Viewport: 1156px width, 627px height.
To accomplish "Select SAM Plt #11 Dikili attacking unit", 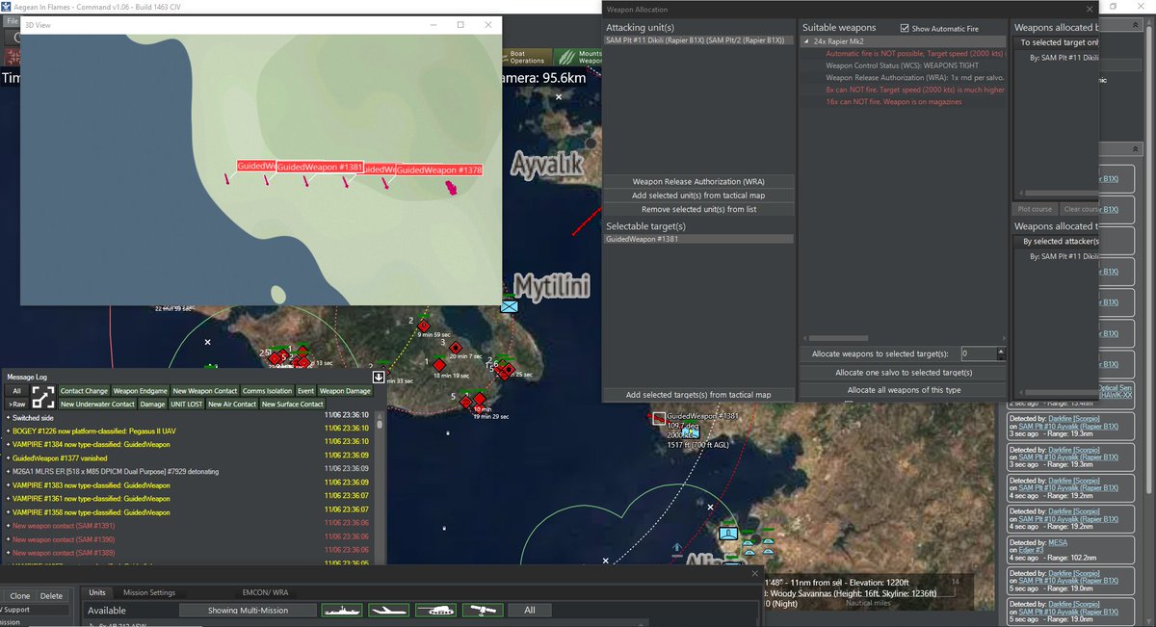I will (x=698, y=40).
